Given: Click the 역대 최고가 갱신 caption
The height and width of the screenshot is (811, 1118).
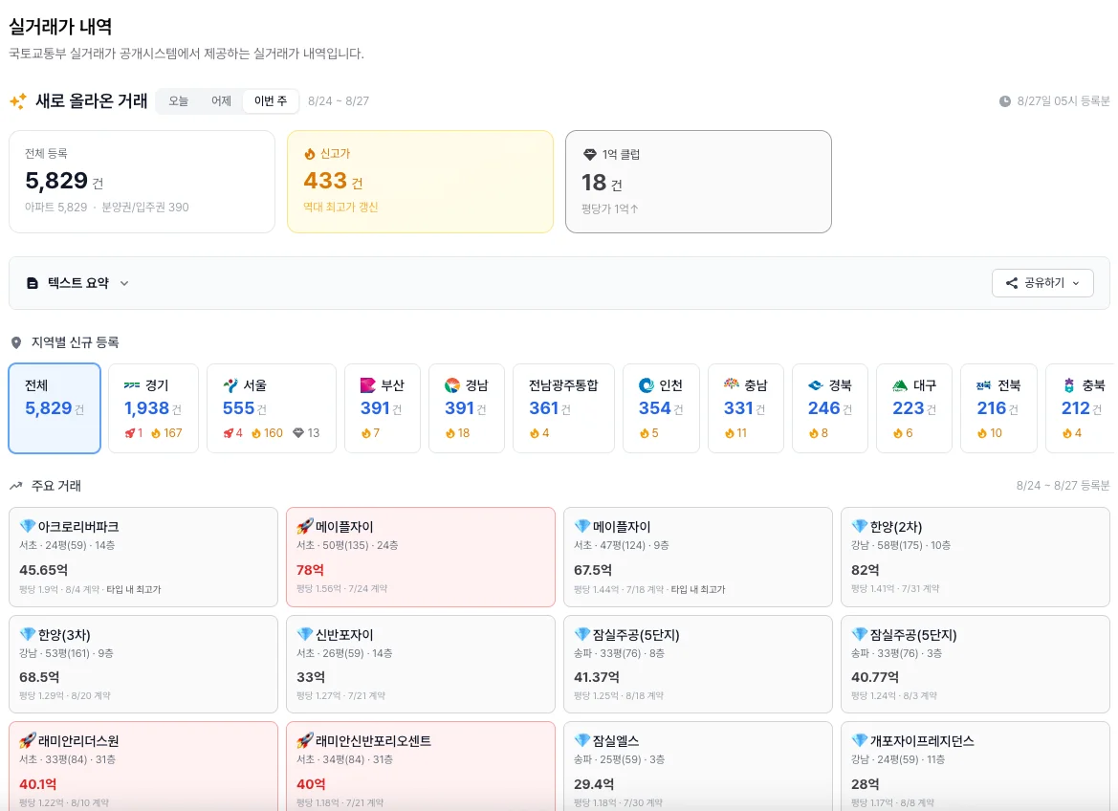Looking at the screenshot, I should [340, 208].
